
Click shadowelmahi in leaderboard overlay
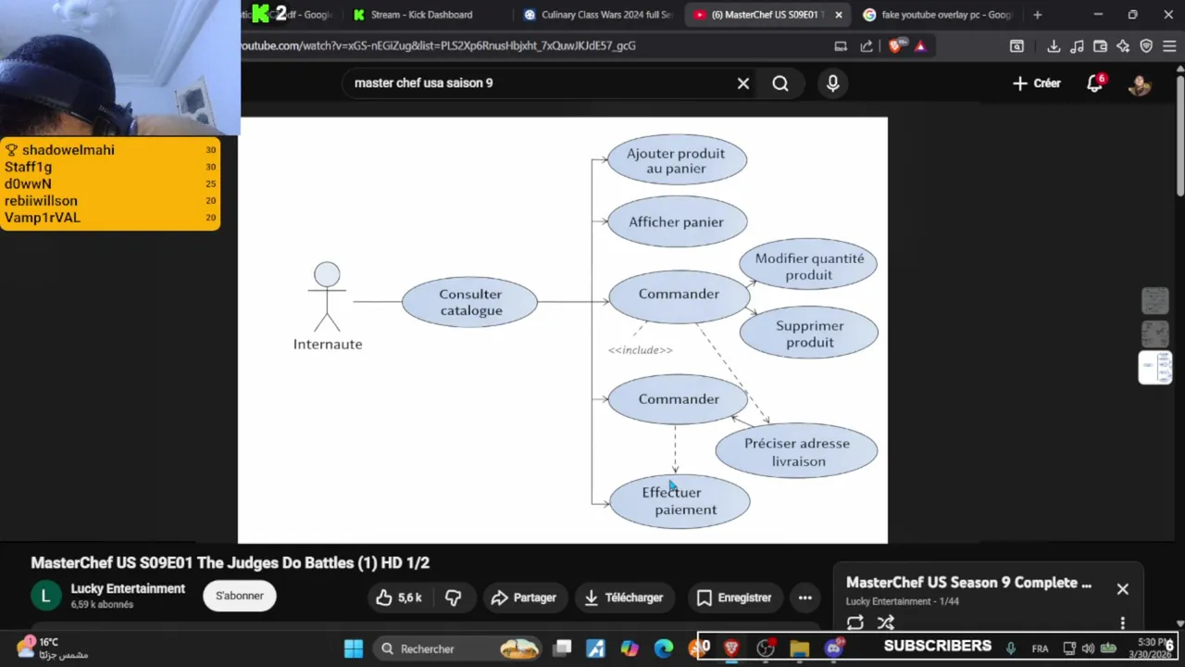(x=69, y=150)
